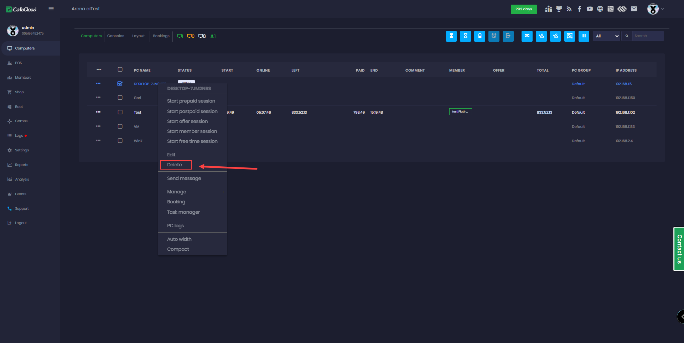
Task: Click the battery icon toolbar button
Action: click(x=480, y=36)
